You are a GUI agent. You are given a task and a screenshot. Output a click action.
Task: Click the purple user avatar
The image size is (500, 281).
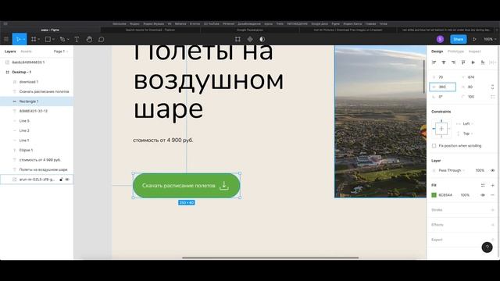[x=440, y=39]
